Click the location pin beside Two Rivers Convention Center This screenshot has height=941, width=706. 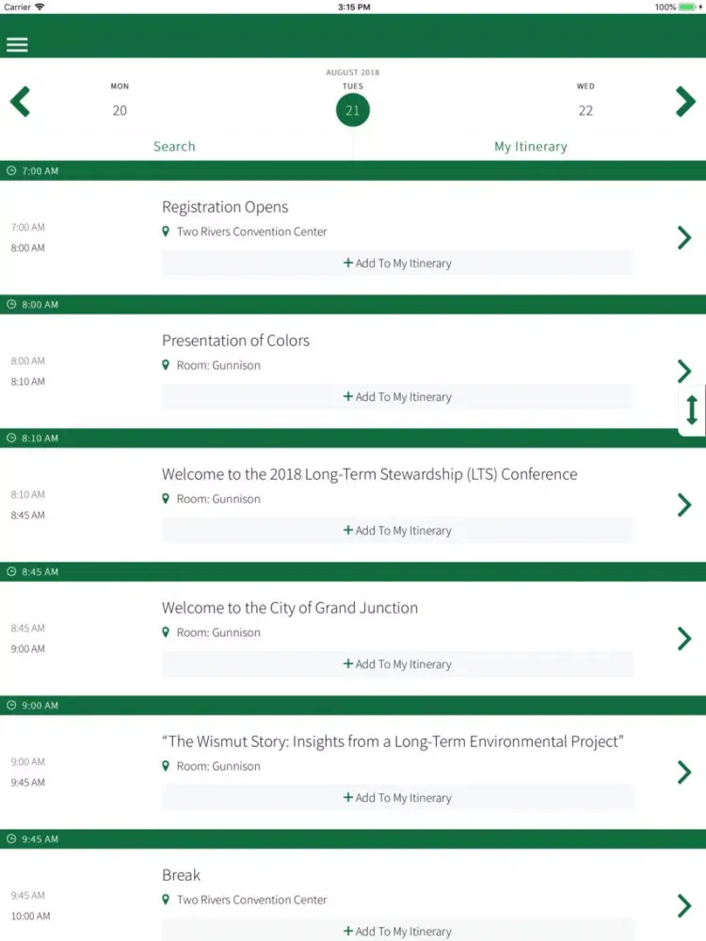click(x=168, y=231)
